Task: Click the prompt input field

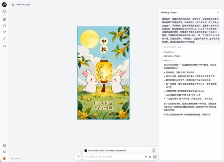Action: 115,157
